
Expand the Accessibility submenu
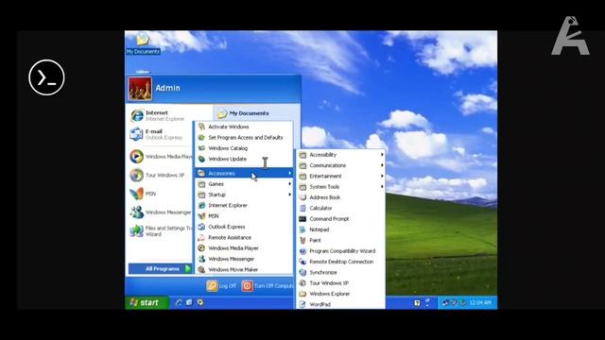point(341,155)
